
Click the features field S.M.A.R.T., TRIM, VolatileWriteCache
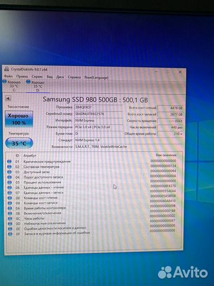pos(128,147)
